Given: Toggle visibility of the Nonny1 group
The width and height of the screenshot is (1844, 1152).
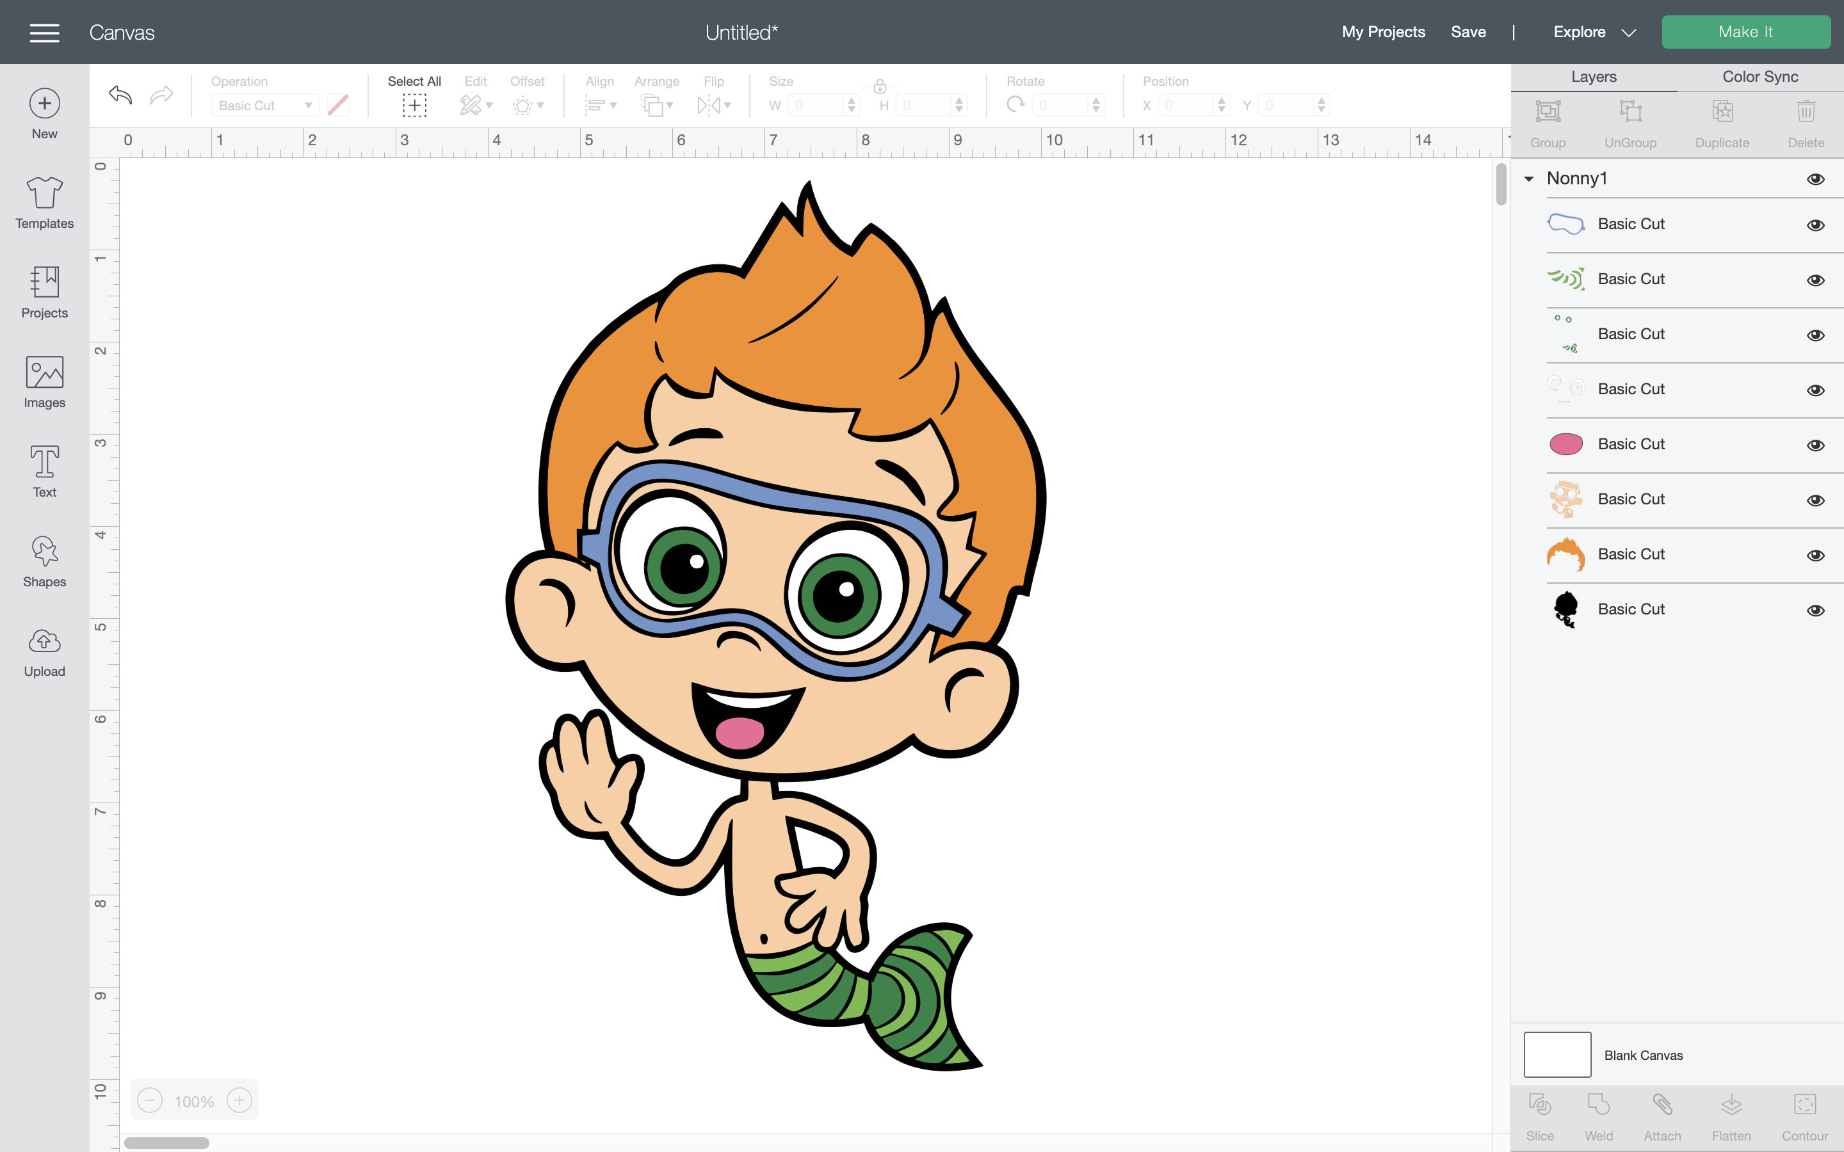Looking at the screenshot, I should click(1815, 179).
